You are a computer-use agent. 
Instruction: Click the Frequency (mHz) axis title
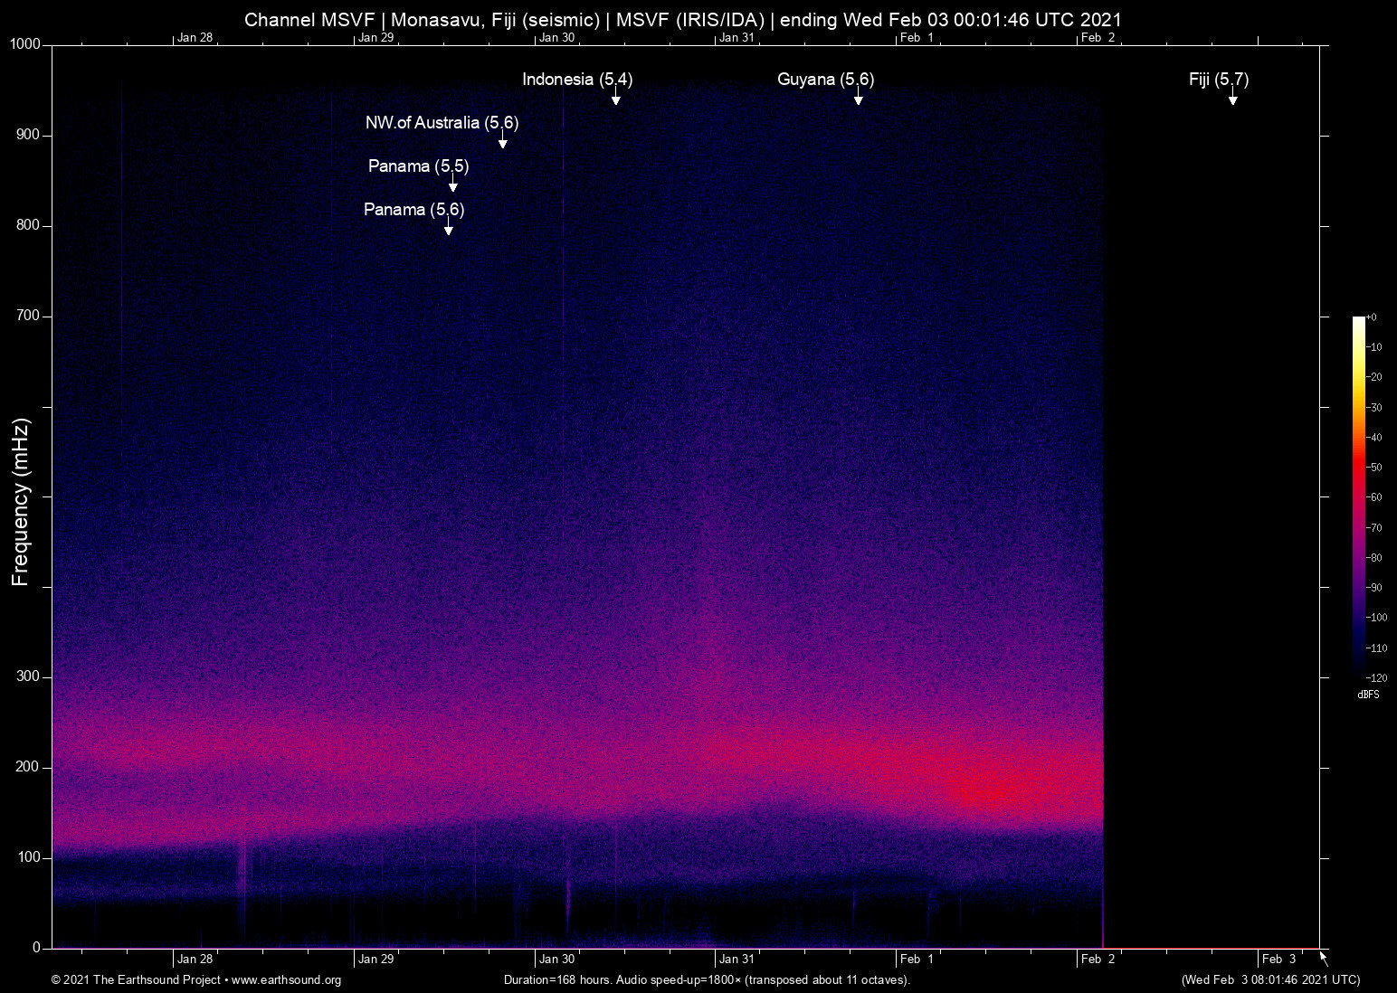pyautogui.click(x=21, y=502)
